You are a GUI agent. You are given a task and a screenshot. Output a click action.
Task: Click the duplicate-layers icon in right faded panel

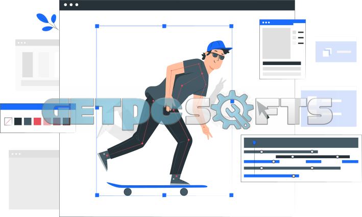point(327,52)
